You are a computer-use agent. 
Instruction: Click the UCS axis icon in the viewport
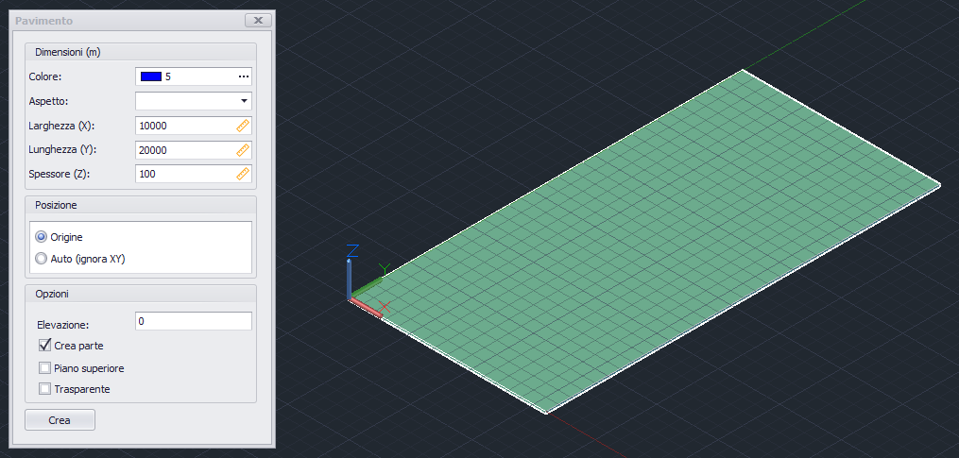coord(364,283)
